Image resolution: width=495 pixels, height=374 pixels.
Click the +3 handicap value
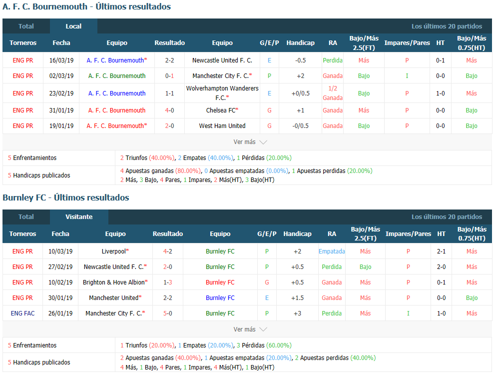tap(297, 313)
